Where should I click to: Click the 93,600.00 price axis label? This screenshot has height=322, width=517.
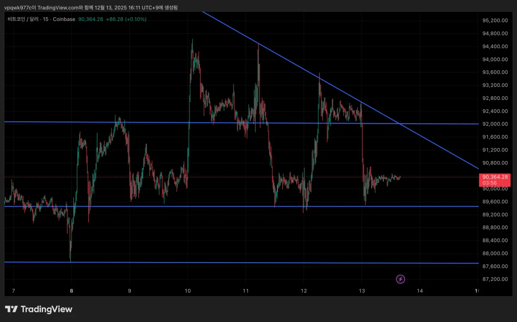[x=494, y=72]
